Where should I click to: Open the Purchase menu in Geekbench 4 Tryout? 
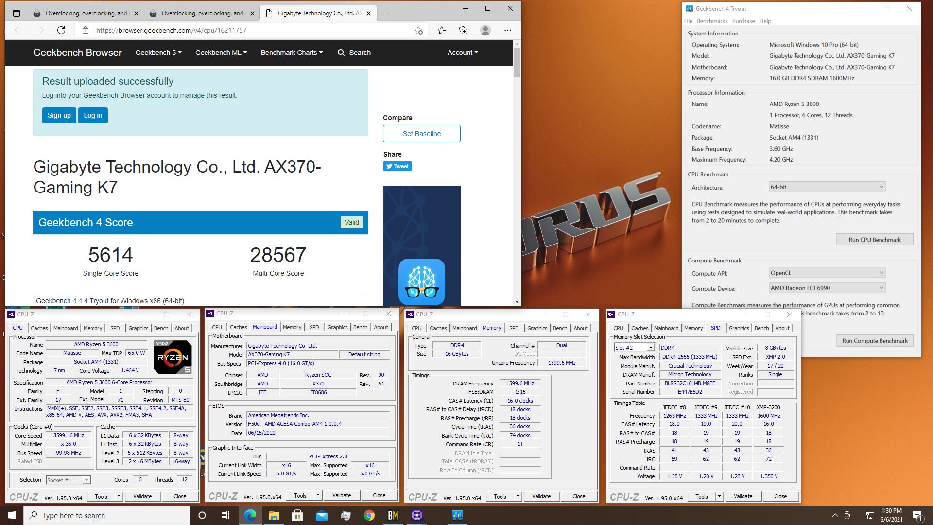pos(743,21)
